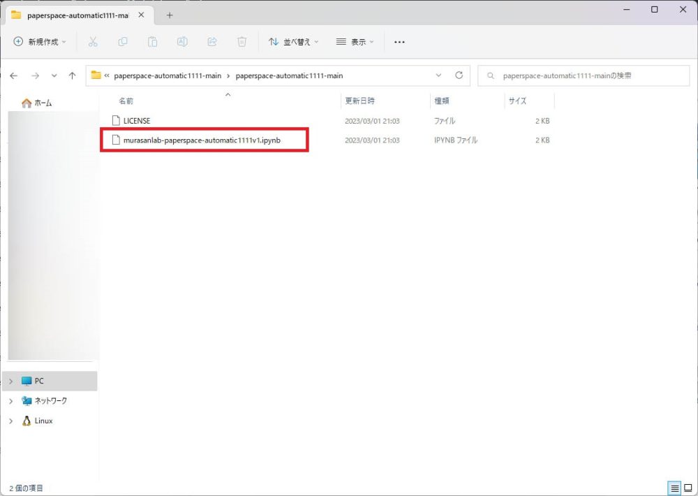This screenshot has width=698, height=496.
Task: Click the Delete trash icon in the toolbar
Action: [x=242, y=42]
